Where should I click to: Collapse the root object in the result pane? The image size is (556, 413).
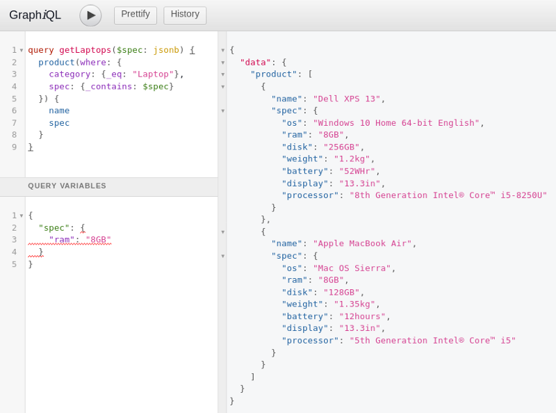222,50
